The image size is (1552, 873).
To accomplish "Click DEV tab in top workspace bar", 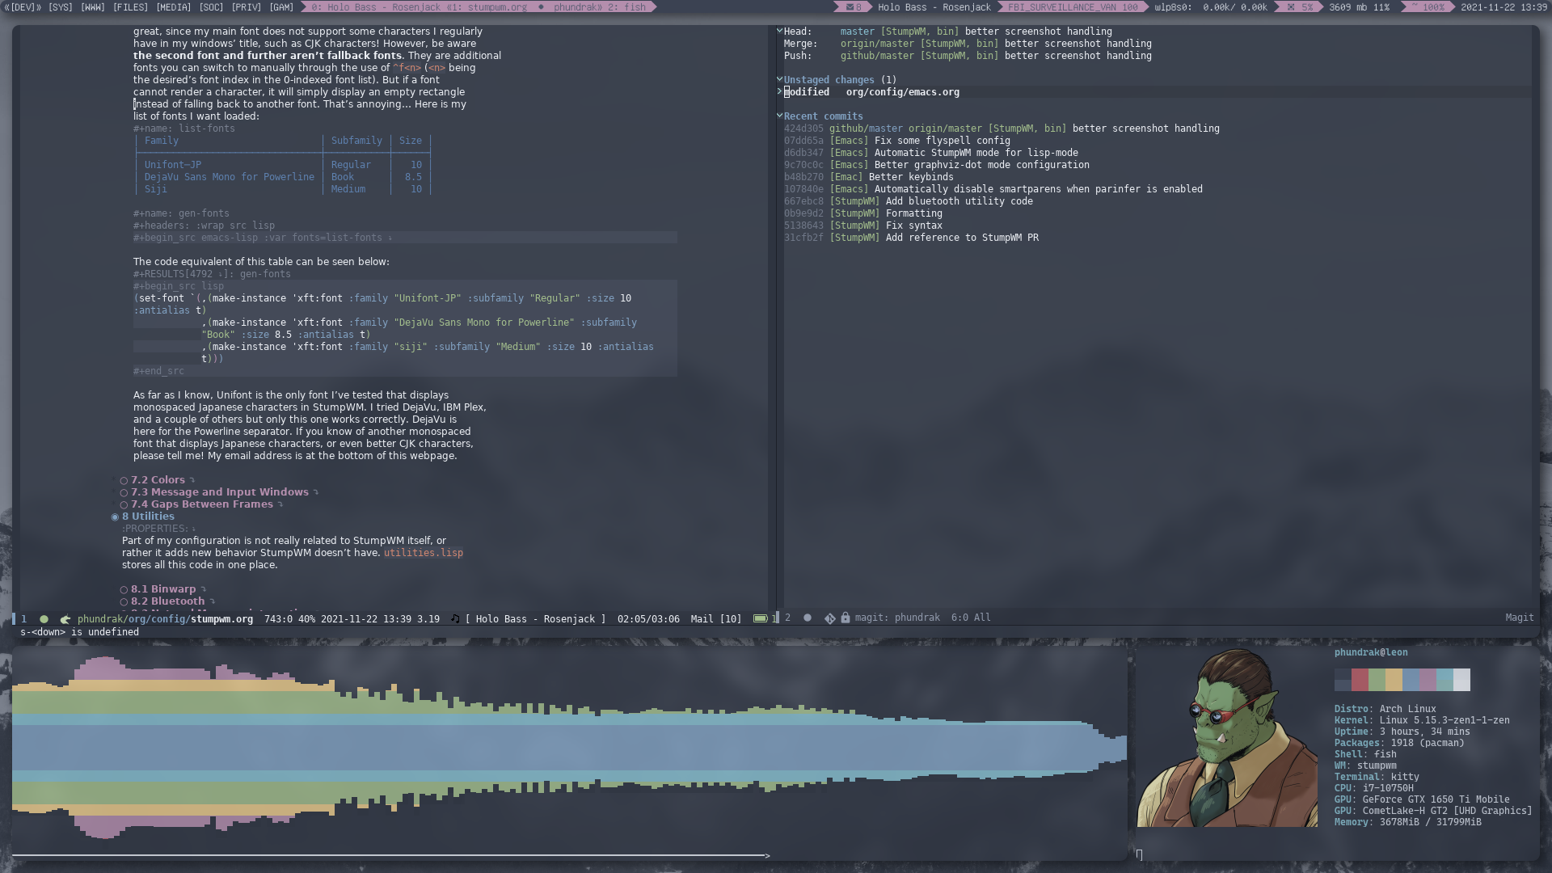I will [21, 6].
